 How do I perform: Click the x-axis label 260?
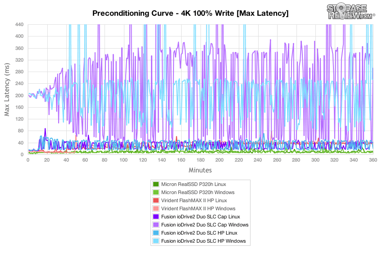[277, 160]
